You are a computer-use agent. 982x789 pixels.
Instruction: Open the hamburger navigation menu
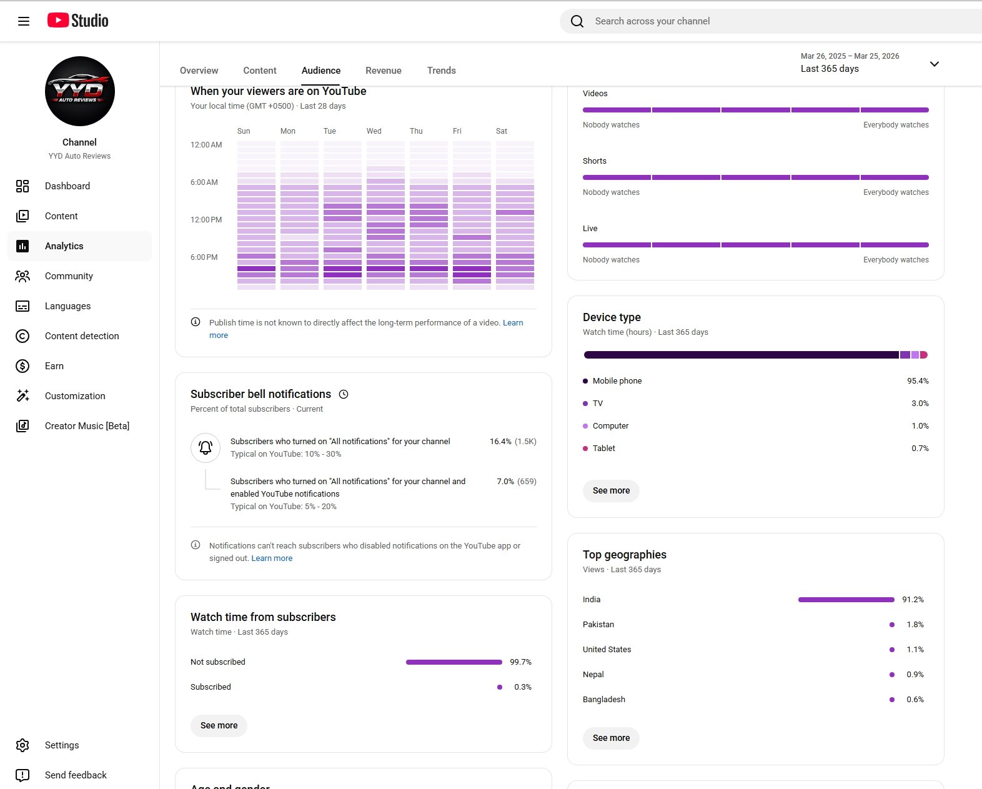point(24,21)
